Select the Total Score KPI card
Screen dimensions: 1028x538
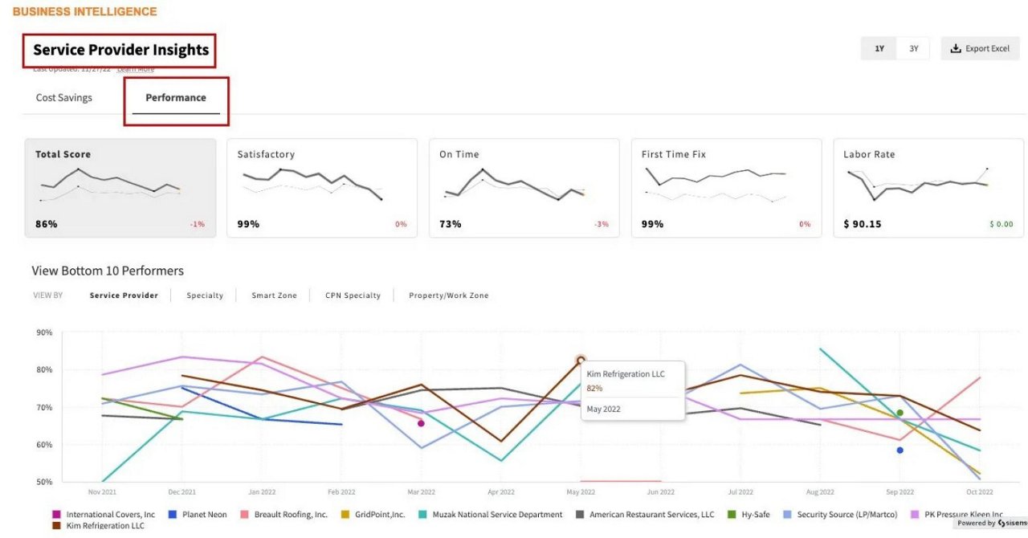(120, 187)
